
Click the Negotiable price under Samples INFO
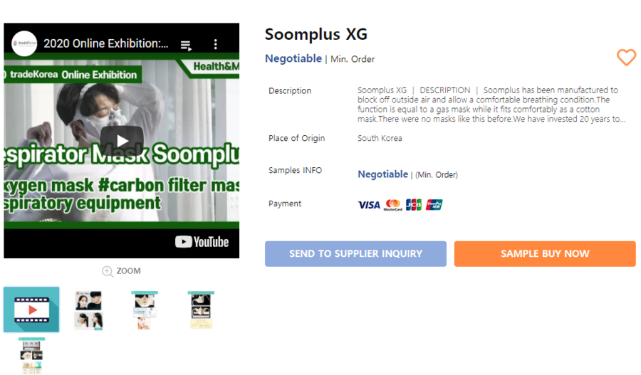pyautogui.click(x=382, y=174)
